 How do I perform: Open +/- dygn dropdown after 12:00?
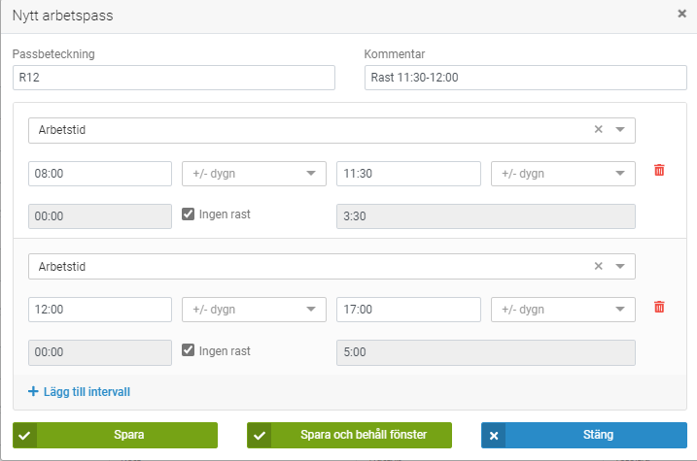254,310
